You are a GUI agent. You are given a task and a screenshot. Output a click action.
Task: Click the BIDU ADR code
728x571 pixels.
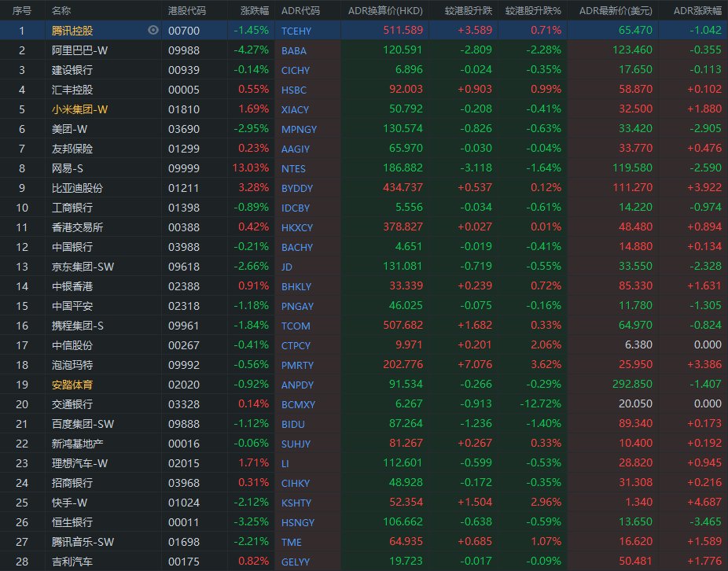click(x=293, y=424)
